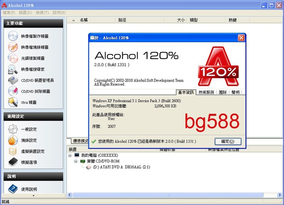The width and height of the screenshot is (284, 205).
Task: Switch to the 基本資訊 tab
Action: [x=186, y=92]
